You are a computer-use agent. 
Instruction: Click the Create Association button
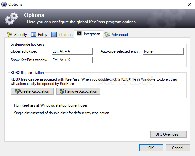coord(32,91)
